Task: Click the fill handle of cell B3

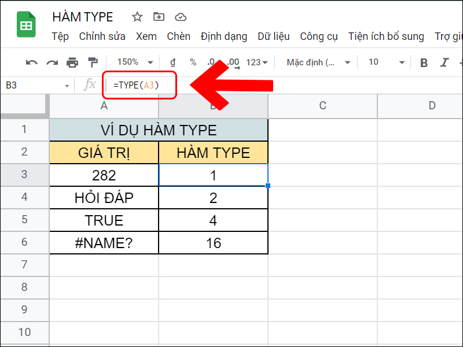Action: [x=268, y=186]
